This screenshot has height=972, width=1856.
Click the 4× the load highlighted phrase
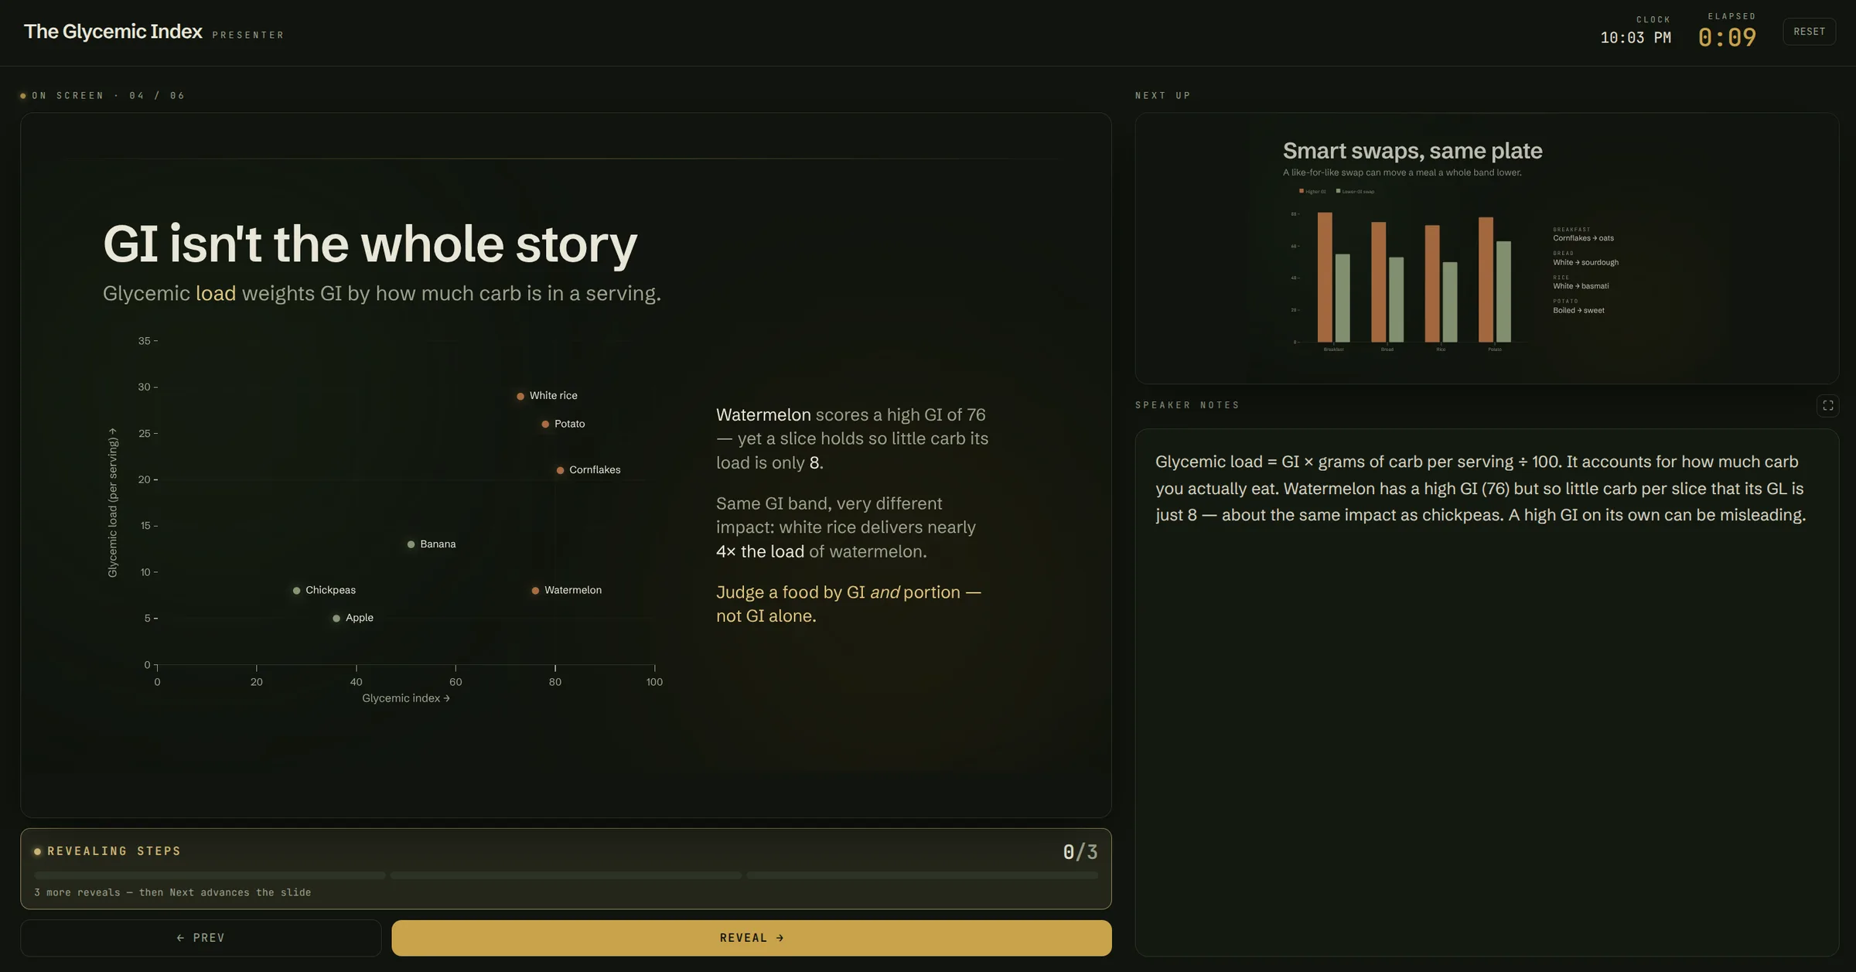point(759,552)
